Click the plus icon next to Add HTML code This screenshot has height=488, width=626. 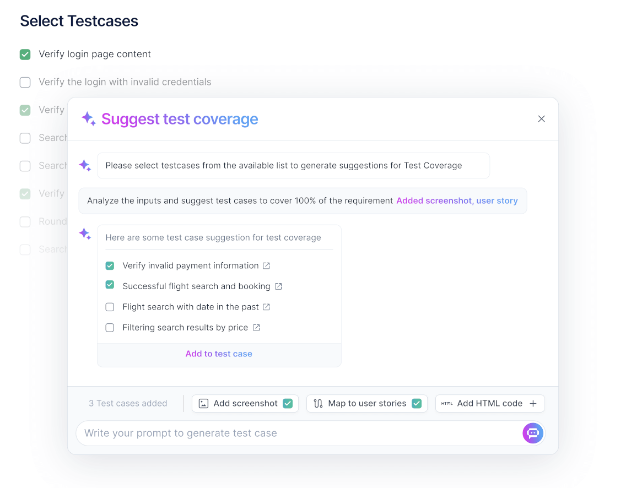point(533,403)
